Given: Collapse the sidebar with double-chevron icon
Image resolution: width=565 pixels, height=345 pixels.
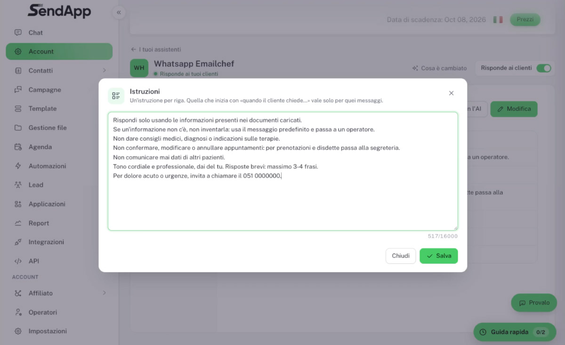Looking at the screenshot, I should pos(119,12).
